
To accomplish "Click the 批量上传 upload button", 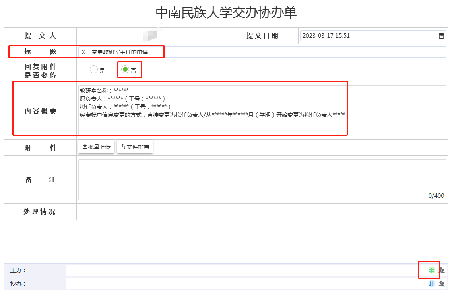I will [x=96, y=147].
